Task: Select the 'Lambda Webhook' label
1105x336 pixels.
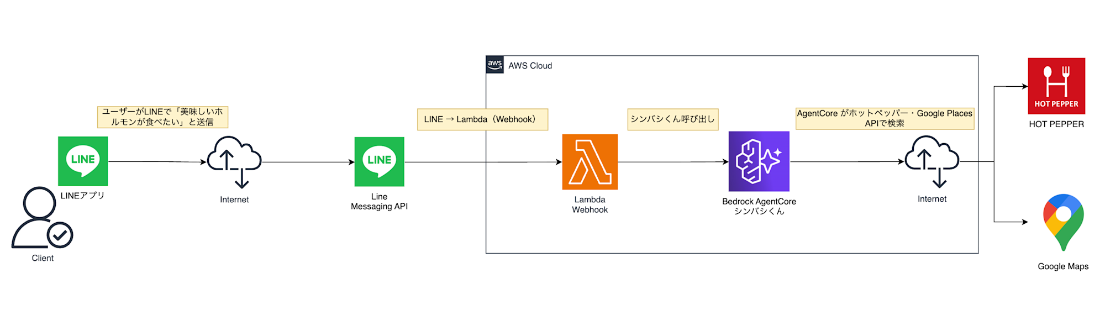Action: click(x=590, y=205)
